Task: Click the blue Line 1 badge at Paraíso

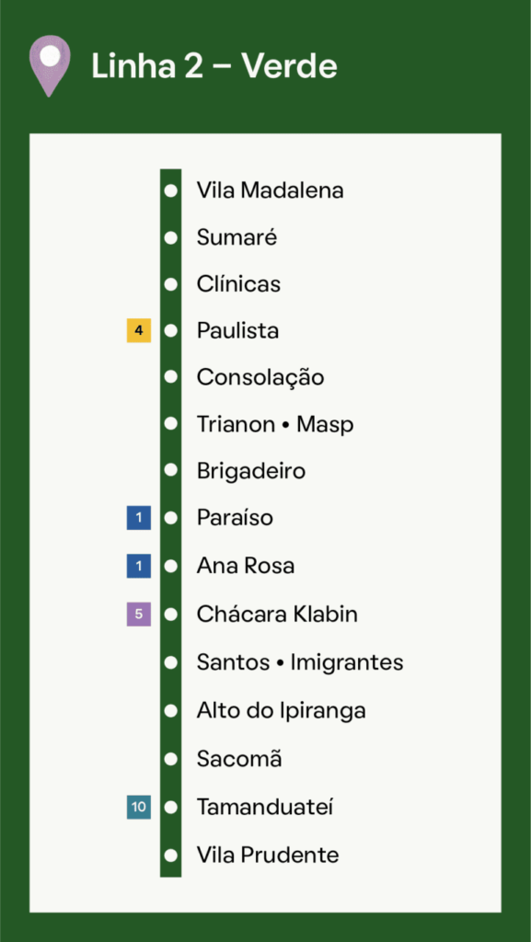Action: 139,518
